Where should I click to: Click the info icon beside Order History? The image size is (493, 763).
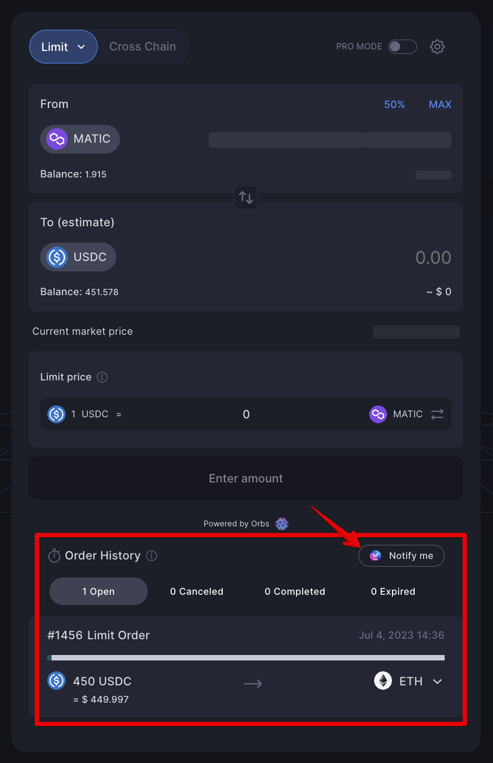151,556
